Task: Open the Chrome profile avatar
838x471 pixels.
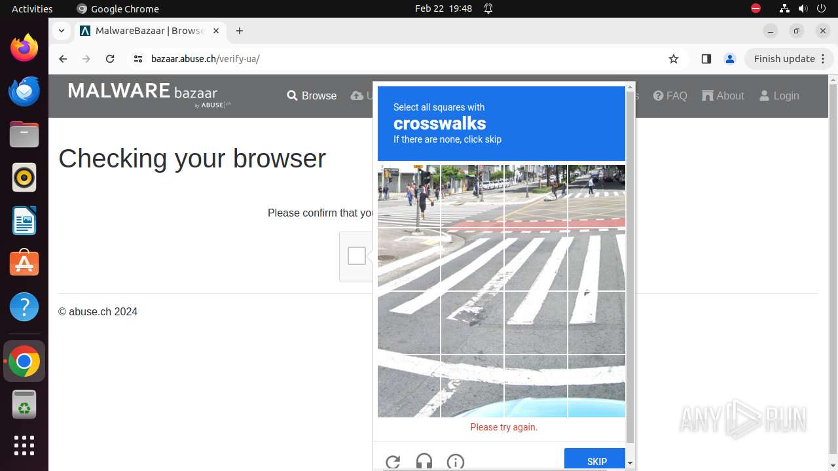Action: coord(730,59)
